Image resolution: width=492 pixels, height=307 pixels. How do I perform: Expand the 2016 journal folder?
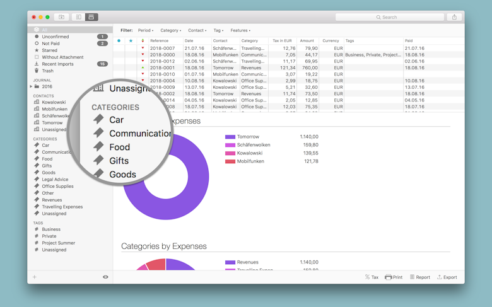click(31, 86)
